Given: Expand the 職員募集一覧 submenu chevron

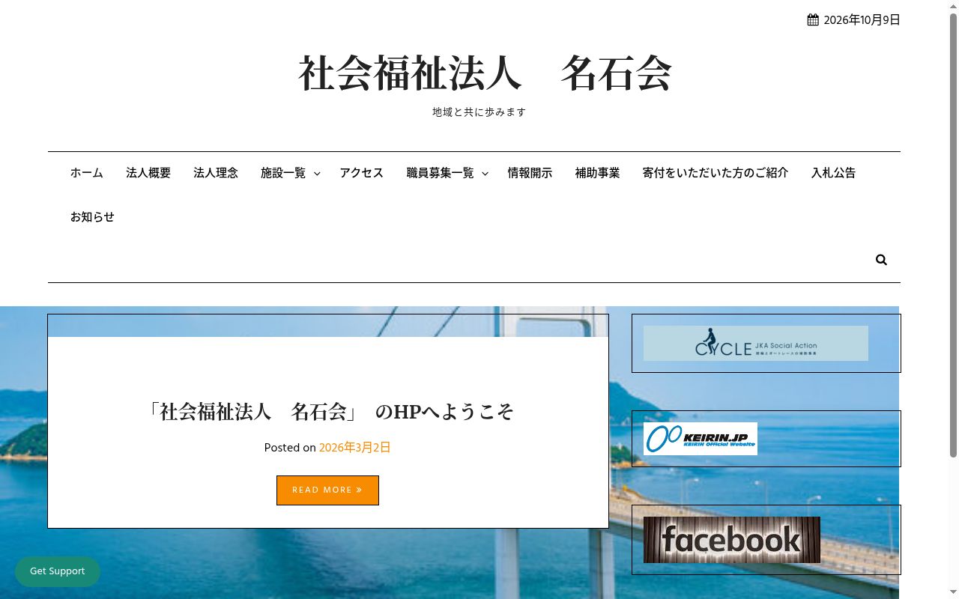Looking at the screenshot, I should (485, 173).
